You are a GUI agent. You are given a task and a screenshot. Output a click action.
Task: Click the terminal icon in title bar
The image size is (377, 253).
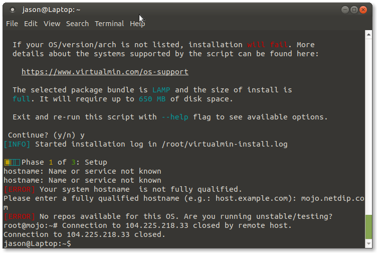point(13,10)
